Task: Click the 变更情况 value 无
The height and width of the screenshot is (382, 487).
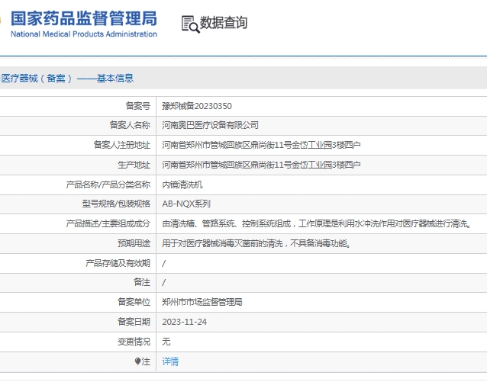Action: 166,342
